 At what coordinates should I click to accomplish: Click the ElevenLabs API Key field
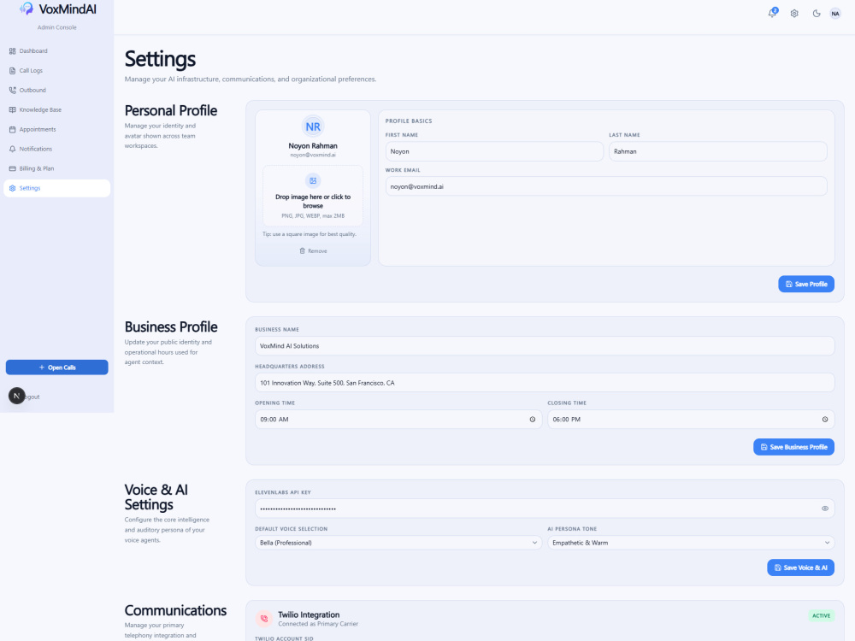coord(545,509)
